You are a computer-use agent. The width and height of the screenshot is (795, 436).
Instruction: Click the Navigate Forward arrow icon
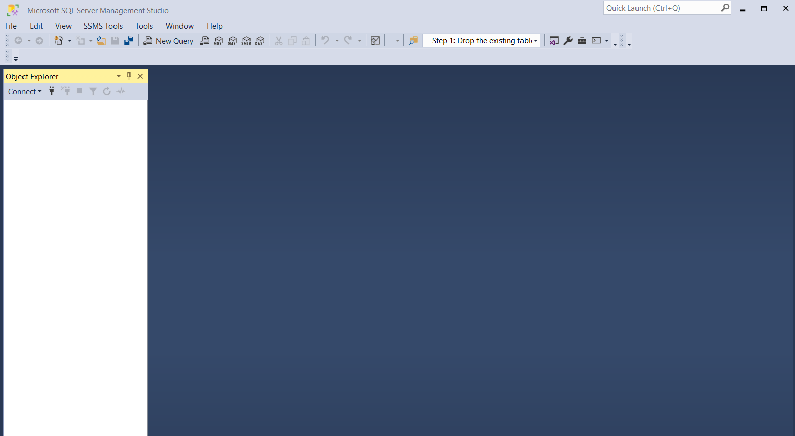[x=39, y=41]
